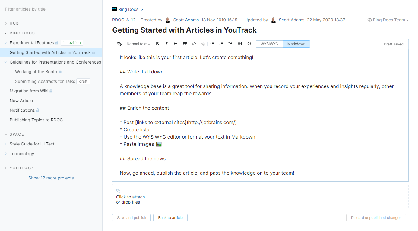Screen dimensions: 418x231
Task: Insert a block quote
Action: coord(185,44)
